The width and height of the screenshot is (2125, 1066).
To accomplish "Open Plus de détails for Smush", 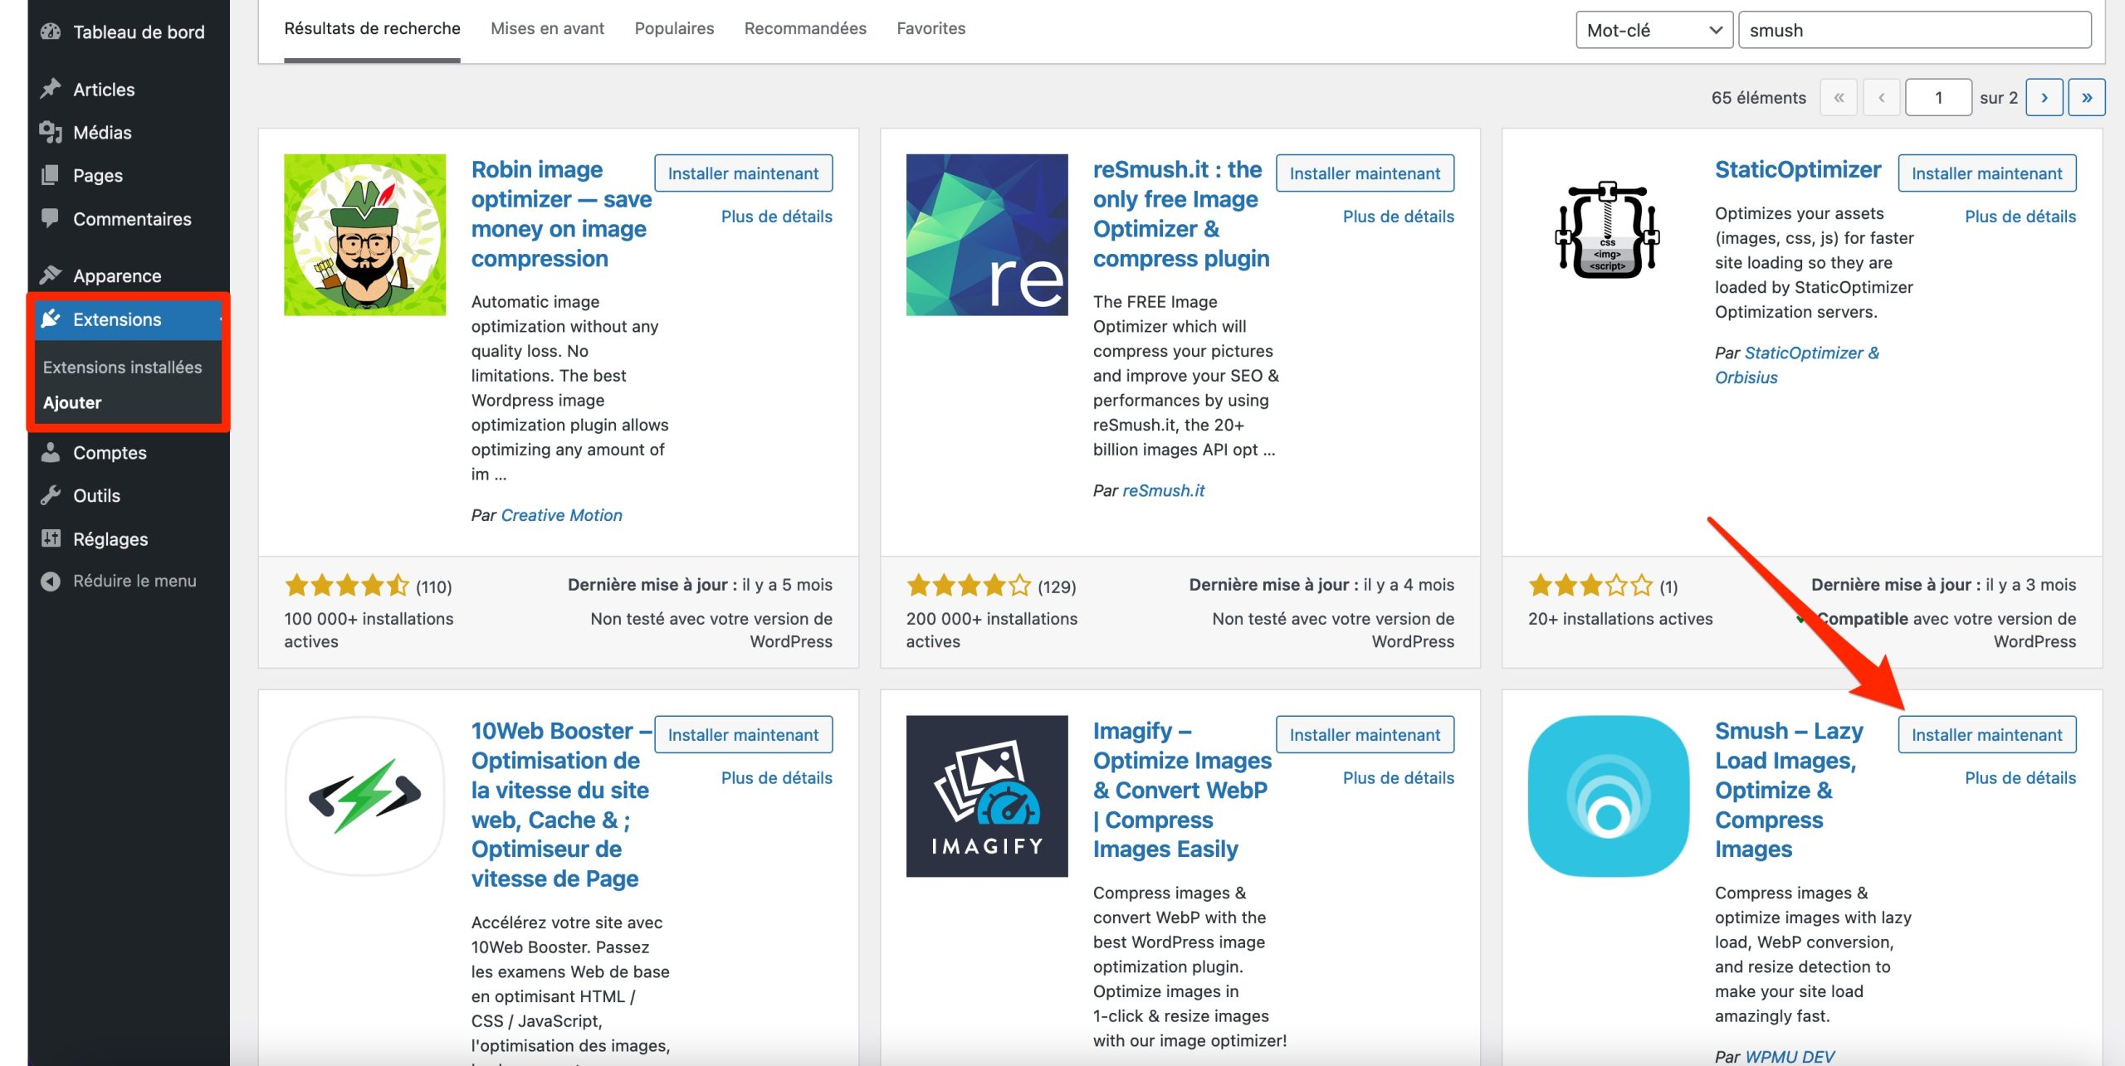I will click(2020, 778).
